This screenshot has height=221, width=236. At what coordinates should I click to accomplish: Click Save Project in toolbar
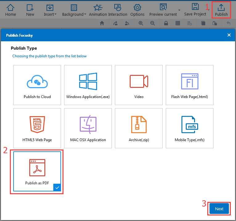tap(195, 10)
